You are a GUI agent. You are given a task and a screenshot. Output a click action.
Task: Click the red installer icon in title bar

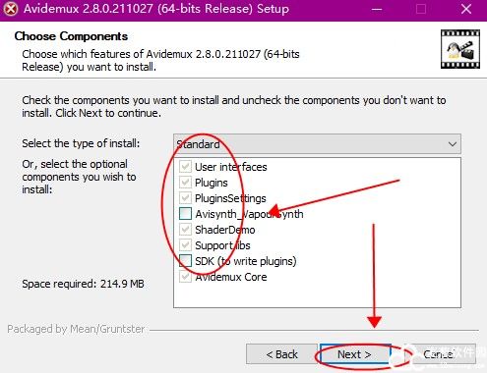(11, 9)
